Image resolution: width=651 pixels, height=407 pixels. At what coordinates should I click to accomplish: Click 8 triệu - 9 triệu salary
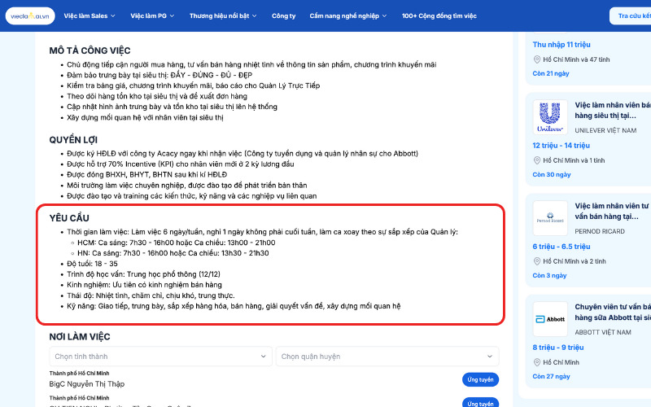(558, 348)
